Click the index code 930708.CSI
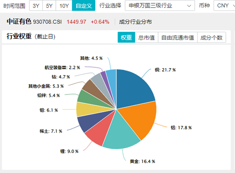Viewport: 235px width, 173px height. point(47,22)
